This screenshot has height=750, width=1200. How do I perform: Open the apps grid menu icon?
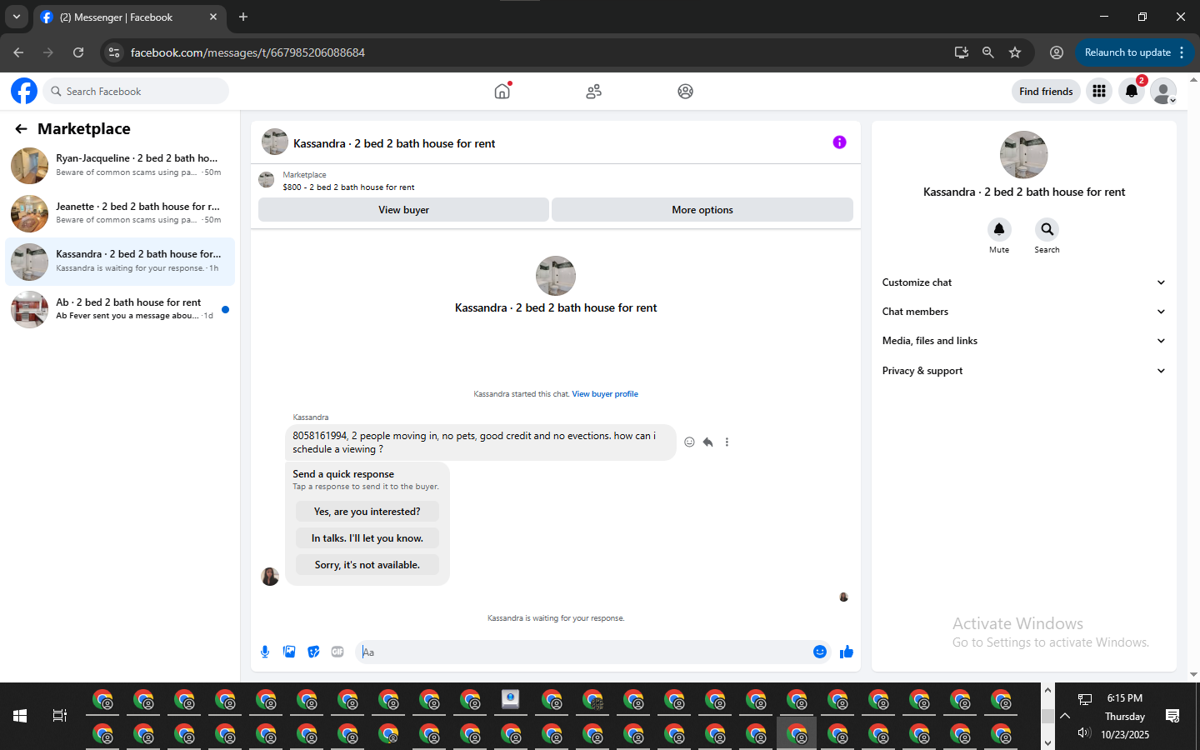(x=1099, y=91)
